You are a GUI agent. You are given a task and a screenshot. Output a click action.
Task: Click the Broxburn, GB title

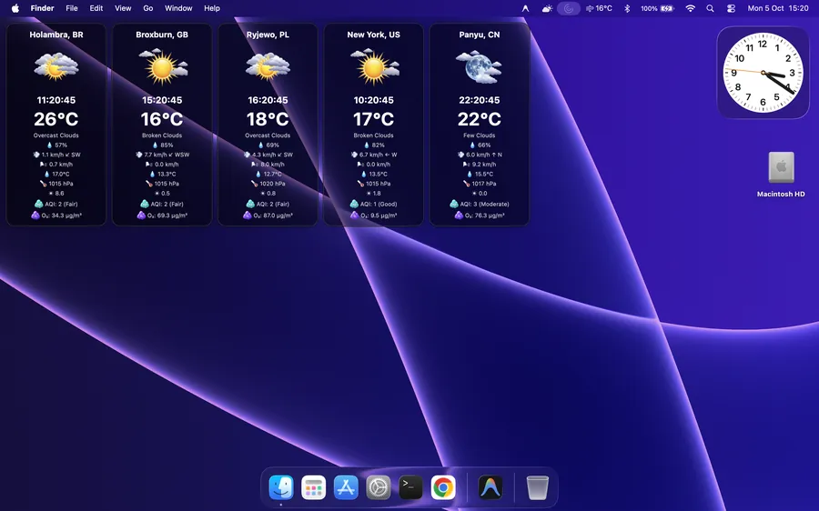pyautogui.click(x=162, y=35)
